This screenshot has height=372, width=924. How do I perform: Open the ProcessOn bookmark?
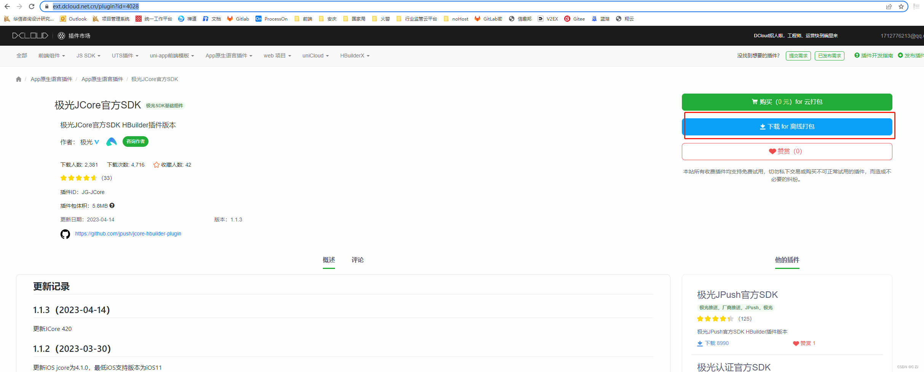[271, 19]
